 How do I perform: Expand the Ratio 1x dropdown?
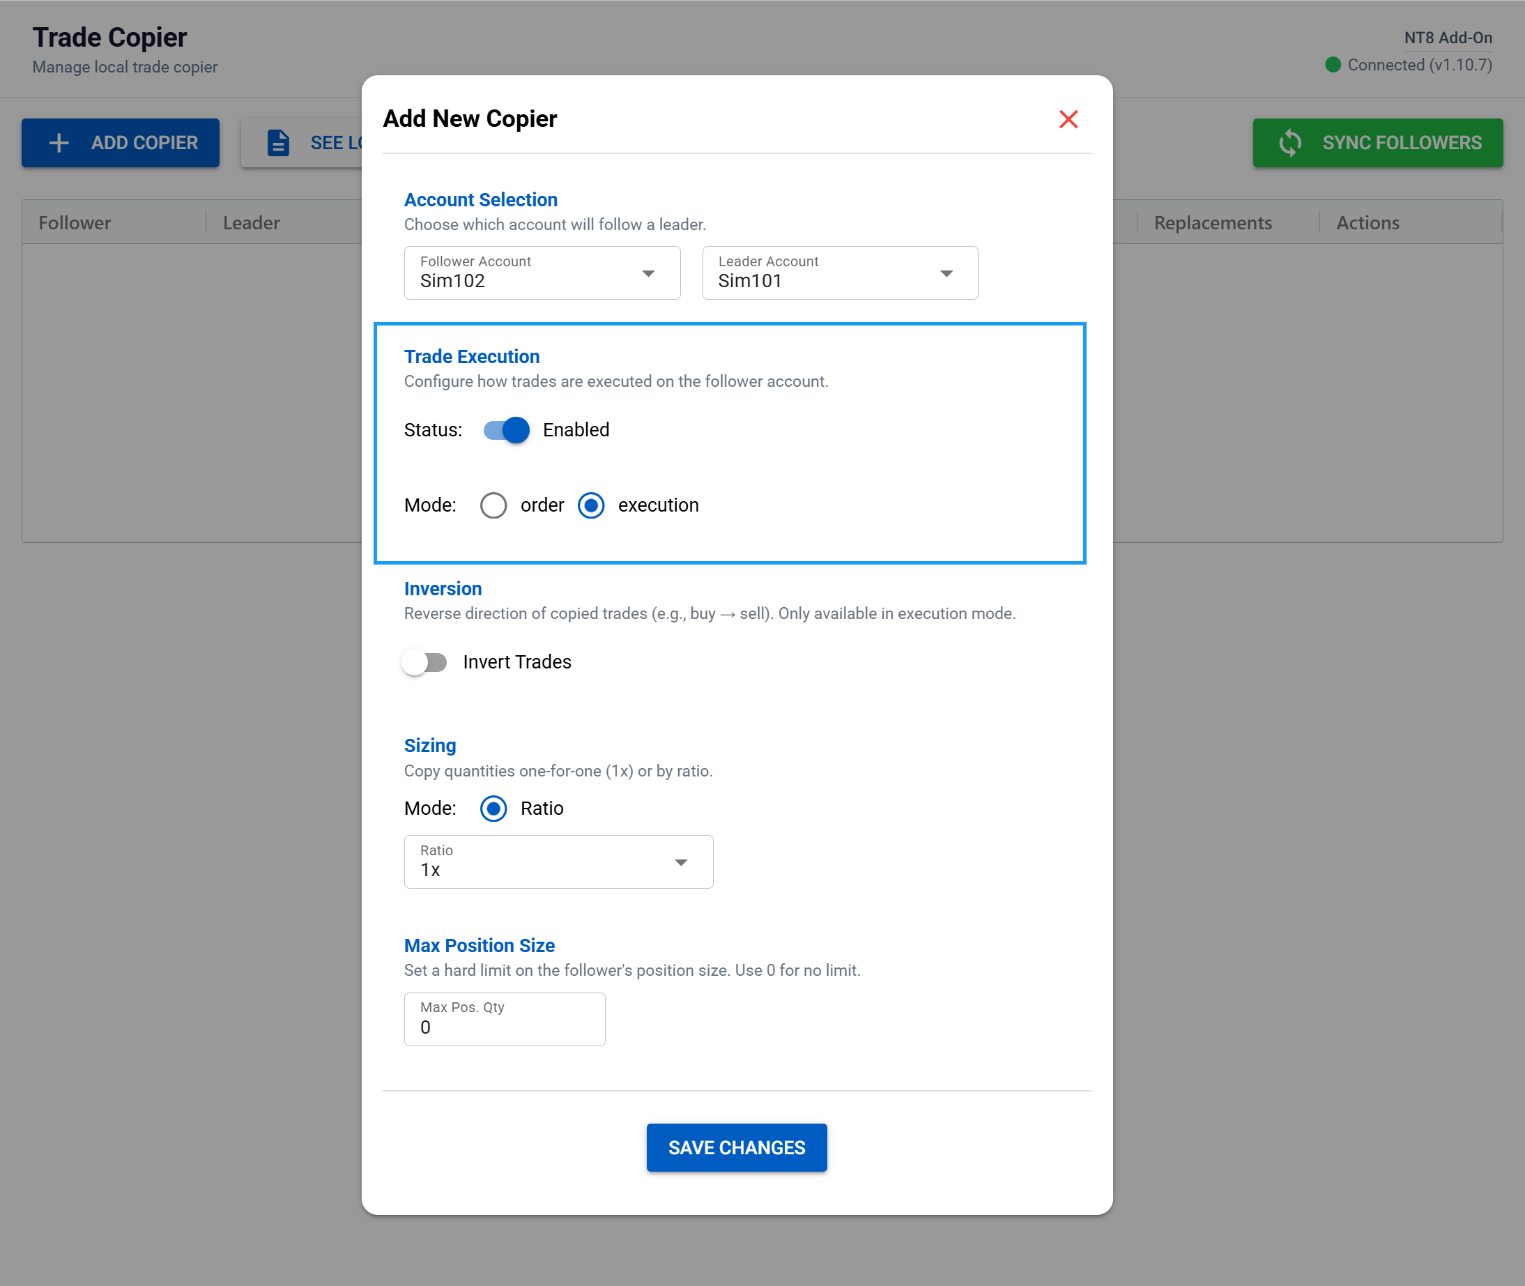click(558, 862)
